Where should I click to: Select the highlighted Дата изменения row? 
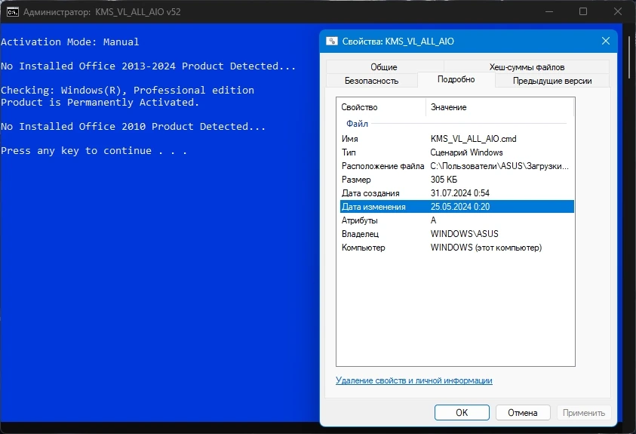(x=456, y=207)
